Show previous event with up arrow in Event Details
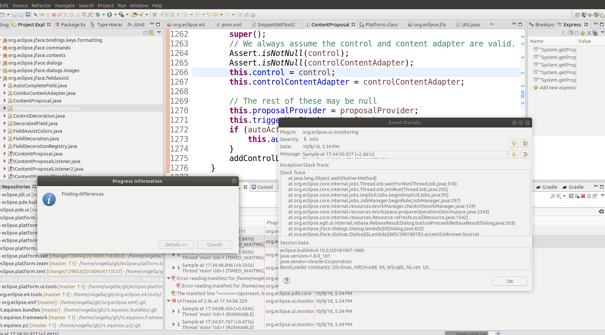The image size is (605, 335). [514, 143]
